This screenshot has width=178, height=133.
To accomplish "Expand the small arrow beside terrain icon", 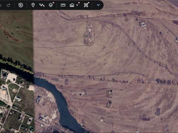I will pos(77,5).
